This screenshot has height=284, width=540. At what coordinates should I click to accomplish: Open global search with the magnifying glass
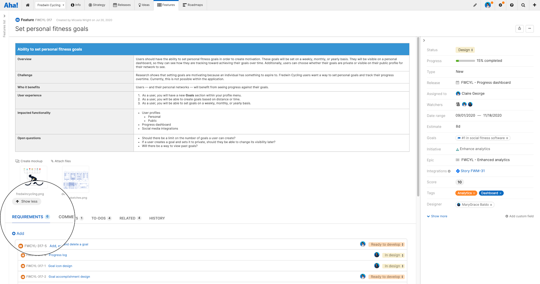(x=523, y=5)
